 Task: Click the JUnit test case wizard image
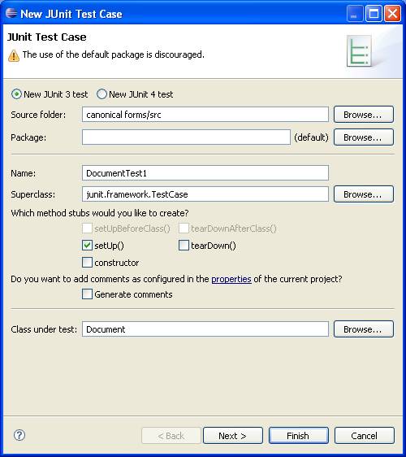click(x=359, y=51)
